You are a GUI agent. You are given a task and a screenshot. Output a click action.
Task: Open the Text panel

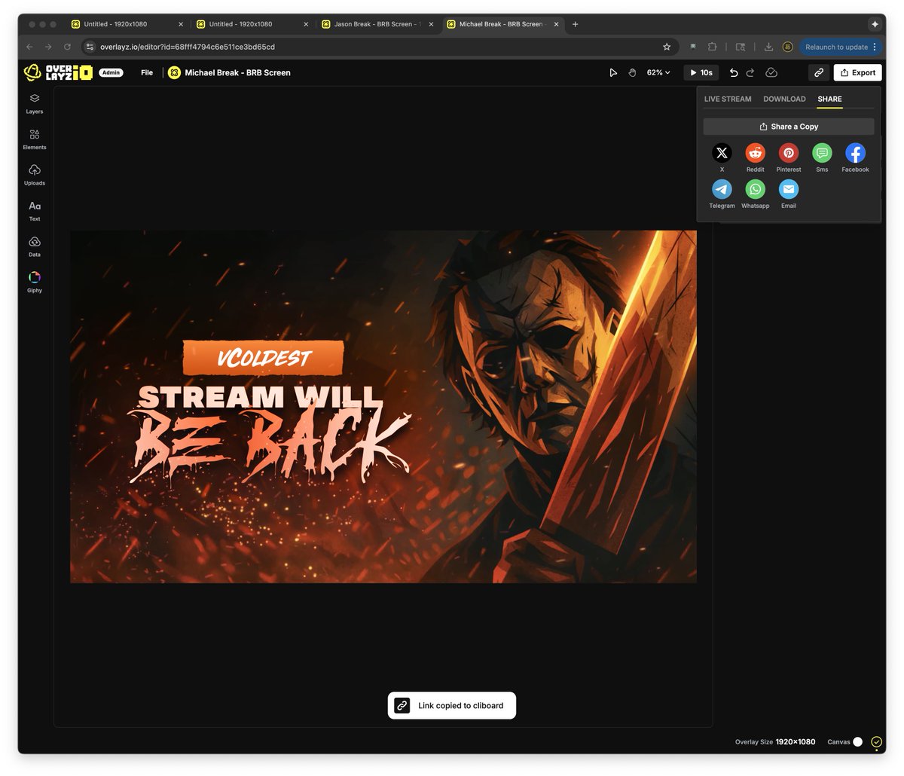[x=35, y=211]
